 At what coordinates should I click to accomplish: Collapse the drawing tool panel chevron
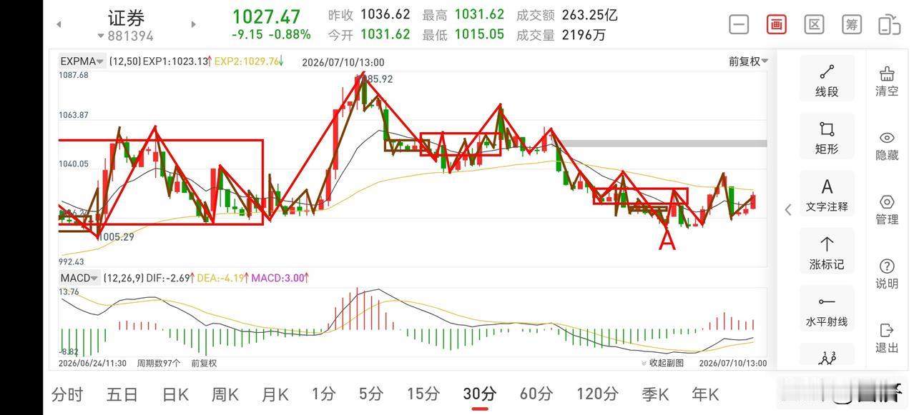[x=788, y=209]
